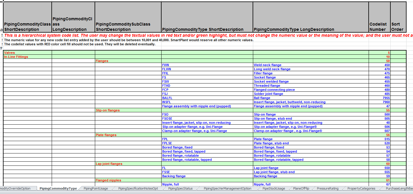Select the PipingCommodityType LongDescription header cell
The height and width of the screenshot is (194, 413).
pyautogui.click(x=311, y=17)
